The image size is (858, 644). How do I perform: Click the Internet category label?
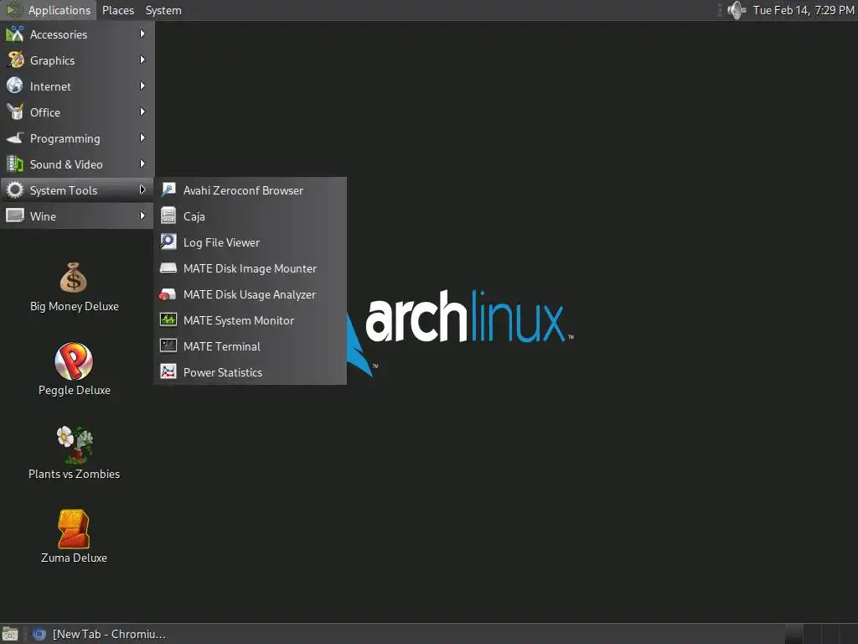[x=50, y=86]
